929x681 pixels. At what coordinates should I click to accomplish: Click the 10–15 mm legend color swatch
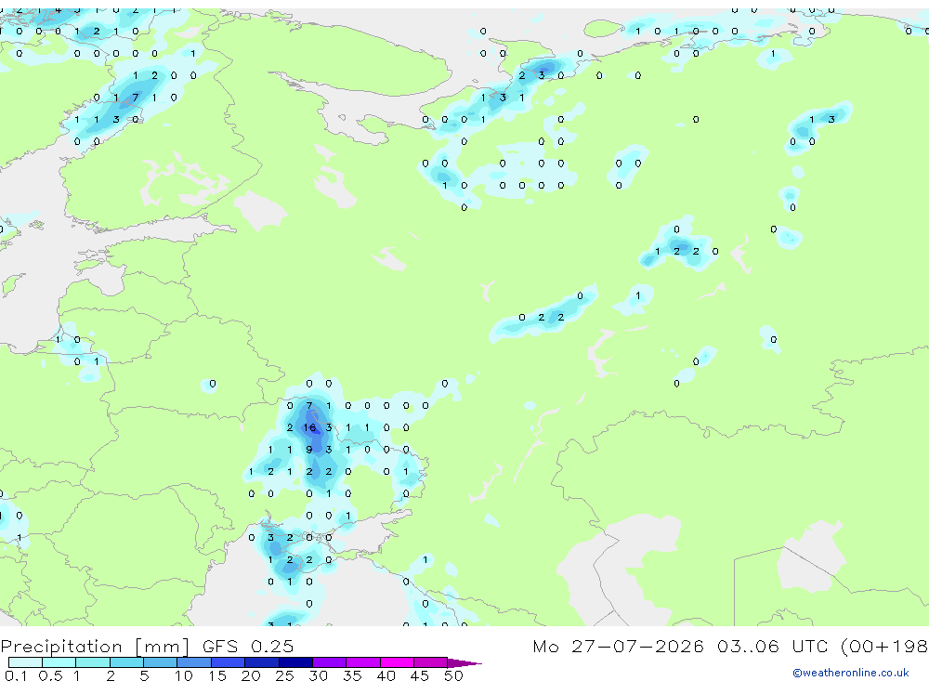[x=194, y=662]
